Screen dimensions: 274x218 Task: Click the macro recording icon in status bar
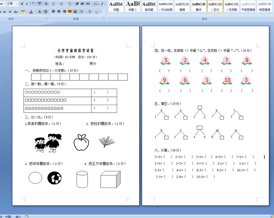(26, 216)
